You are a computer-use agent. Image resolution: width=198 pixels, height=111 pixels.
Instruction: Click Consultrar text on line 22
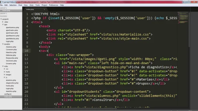(x=103, y=100)
